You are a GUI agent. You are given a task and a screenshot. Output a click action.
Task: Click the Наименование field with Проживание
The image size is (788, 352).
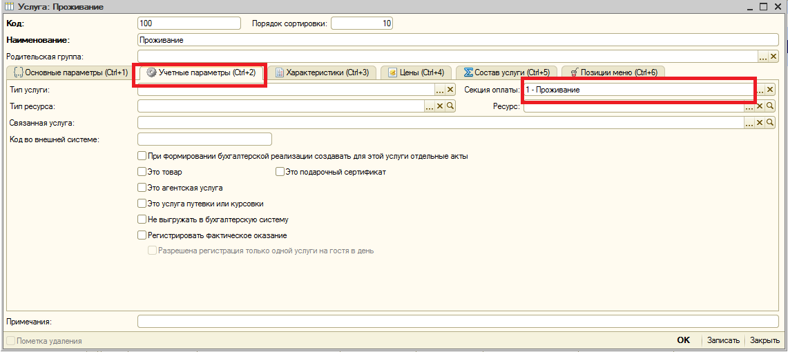(x=457, y=40)
